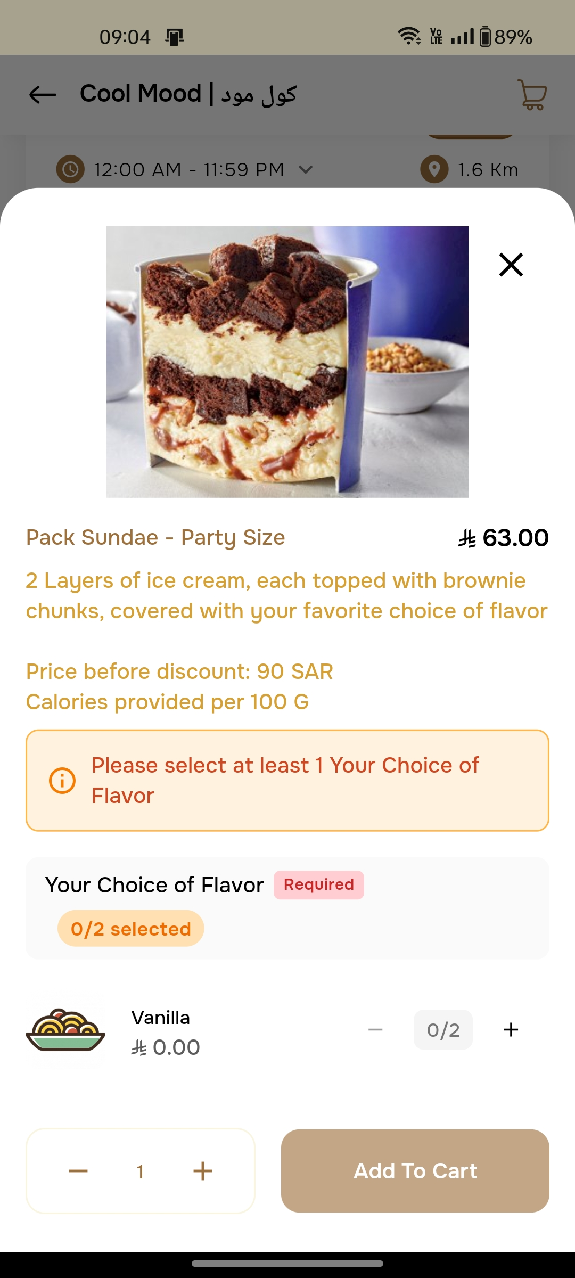
Task: Tap the Your Choice of Flavor header
Action: [154, 885]
